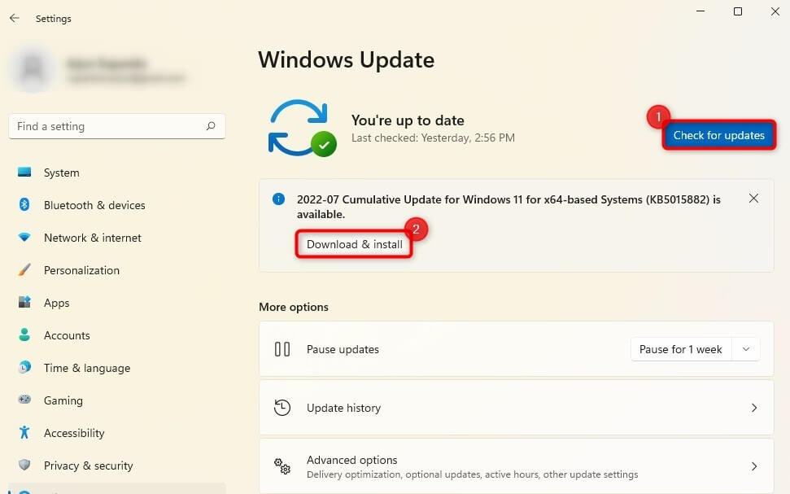
Task: Open Update history chevron
Action: tap(754, 408)
